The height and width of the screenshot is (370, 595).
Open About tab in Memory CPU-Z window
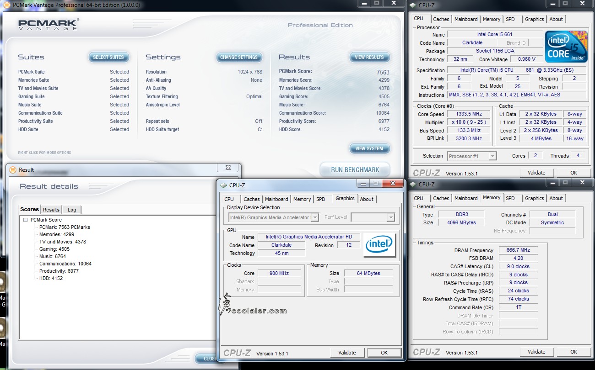(556, 198)
